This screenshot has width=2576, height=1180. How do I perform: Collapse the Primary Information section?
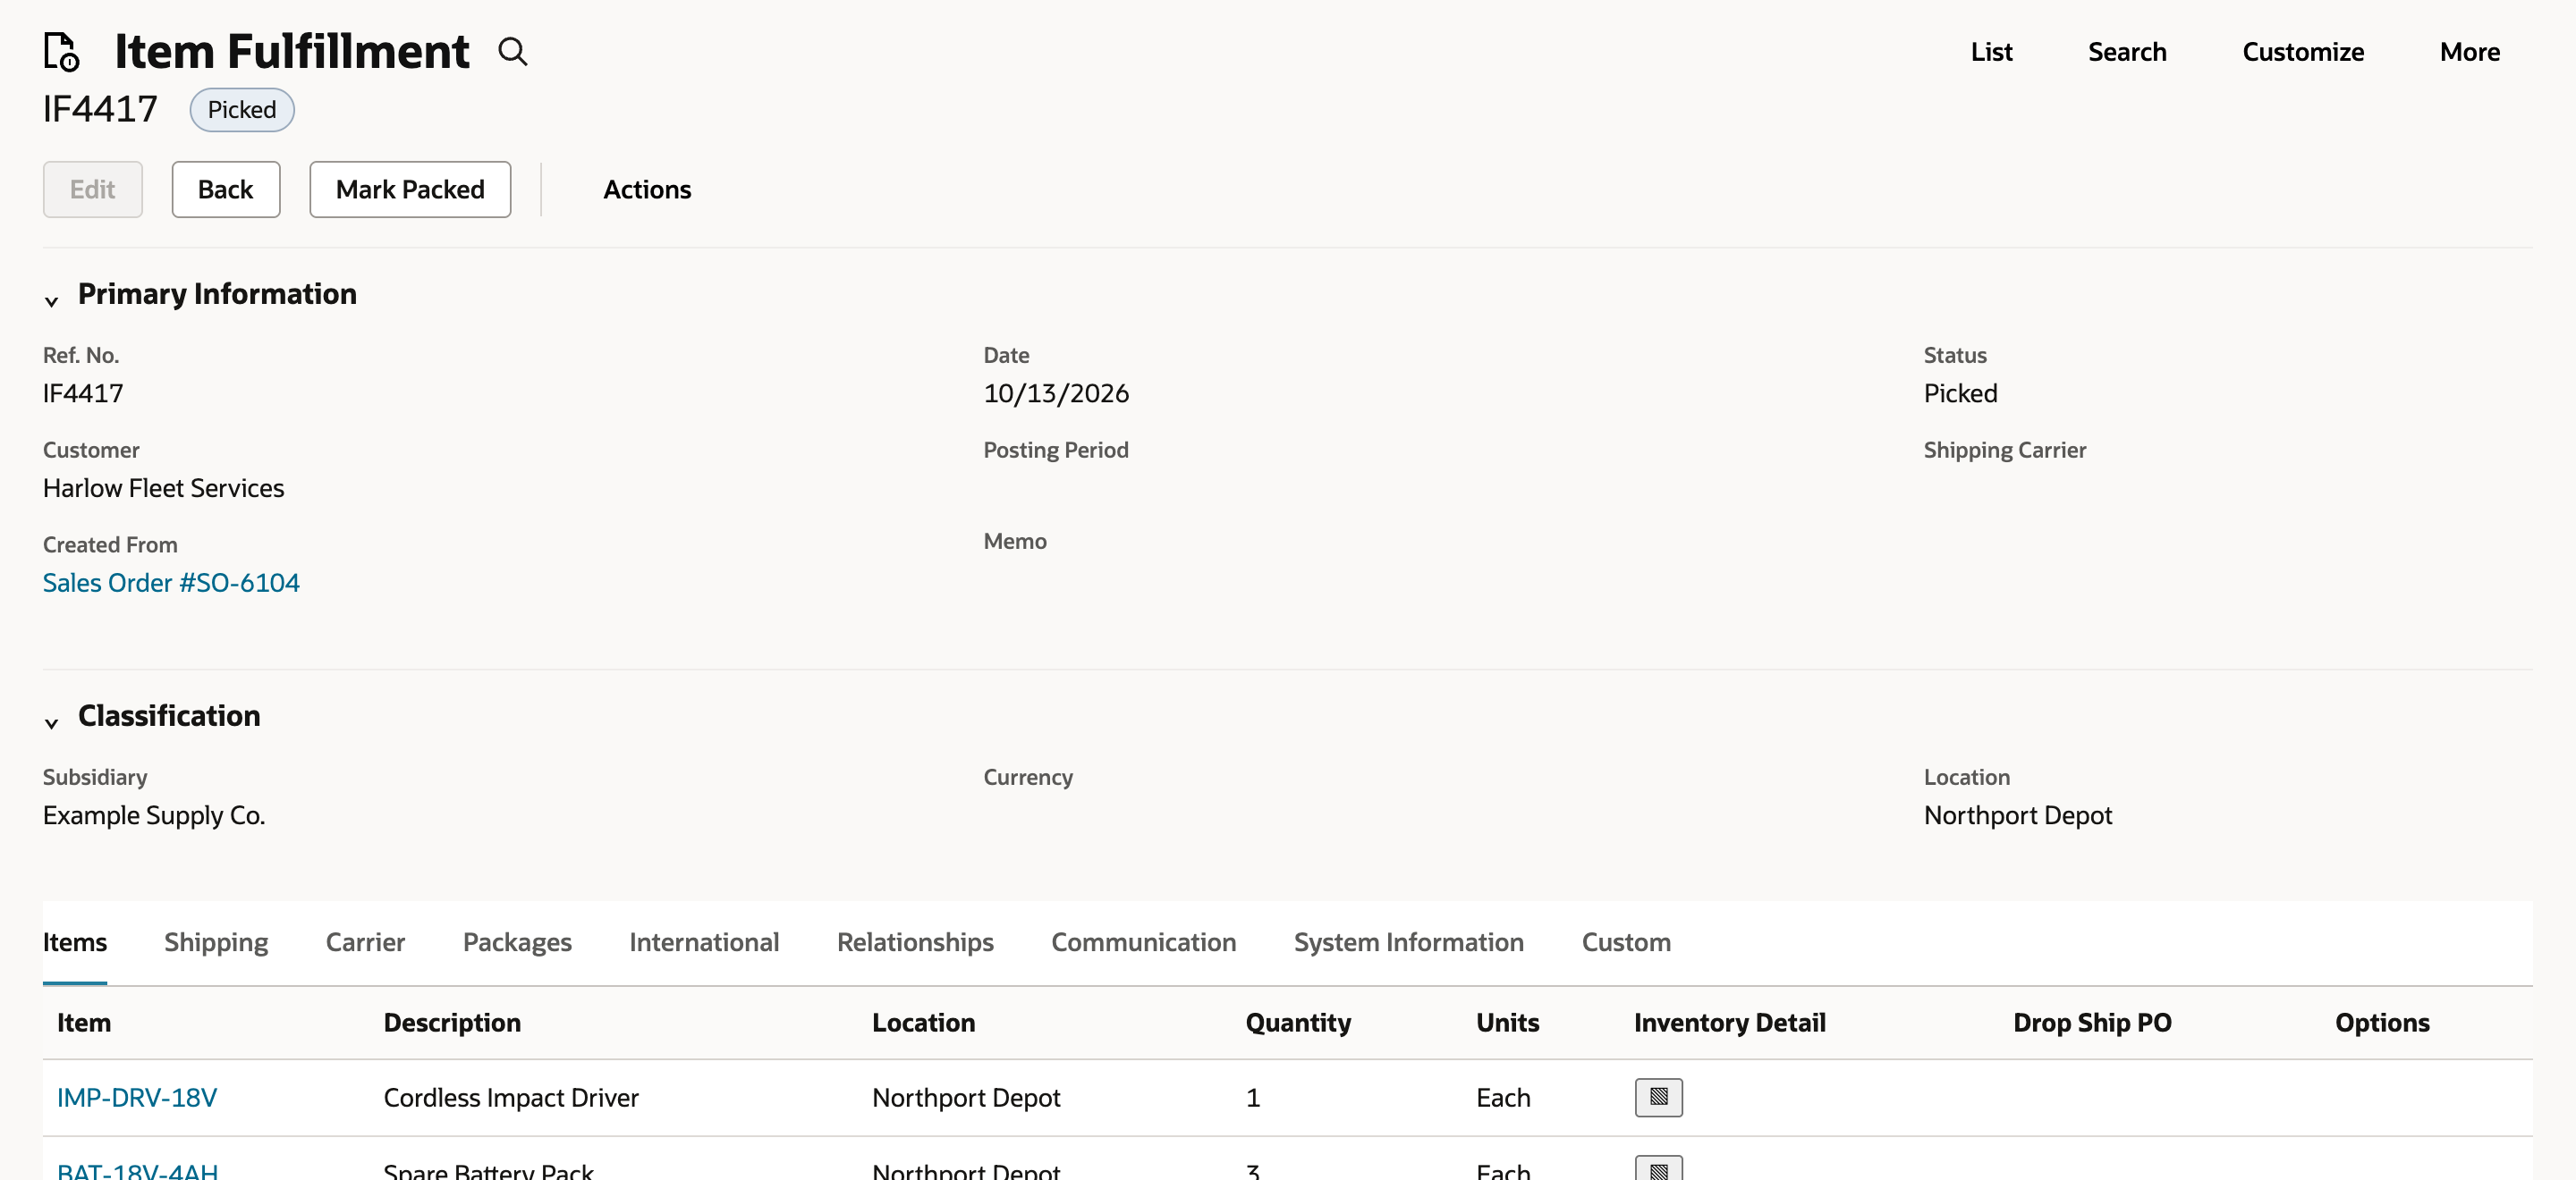(52, 300)
